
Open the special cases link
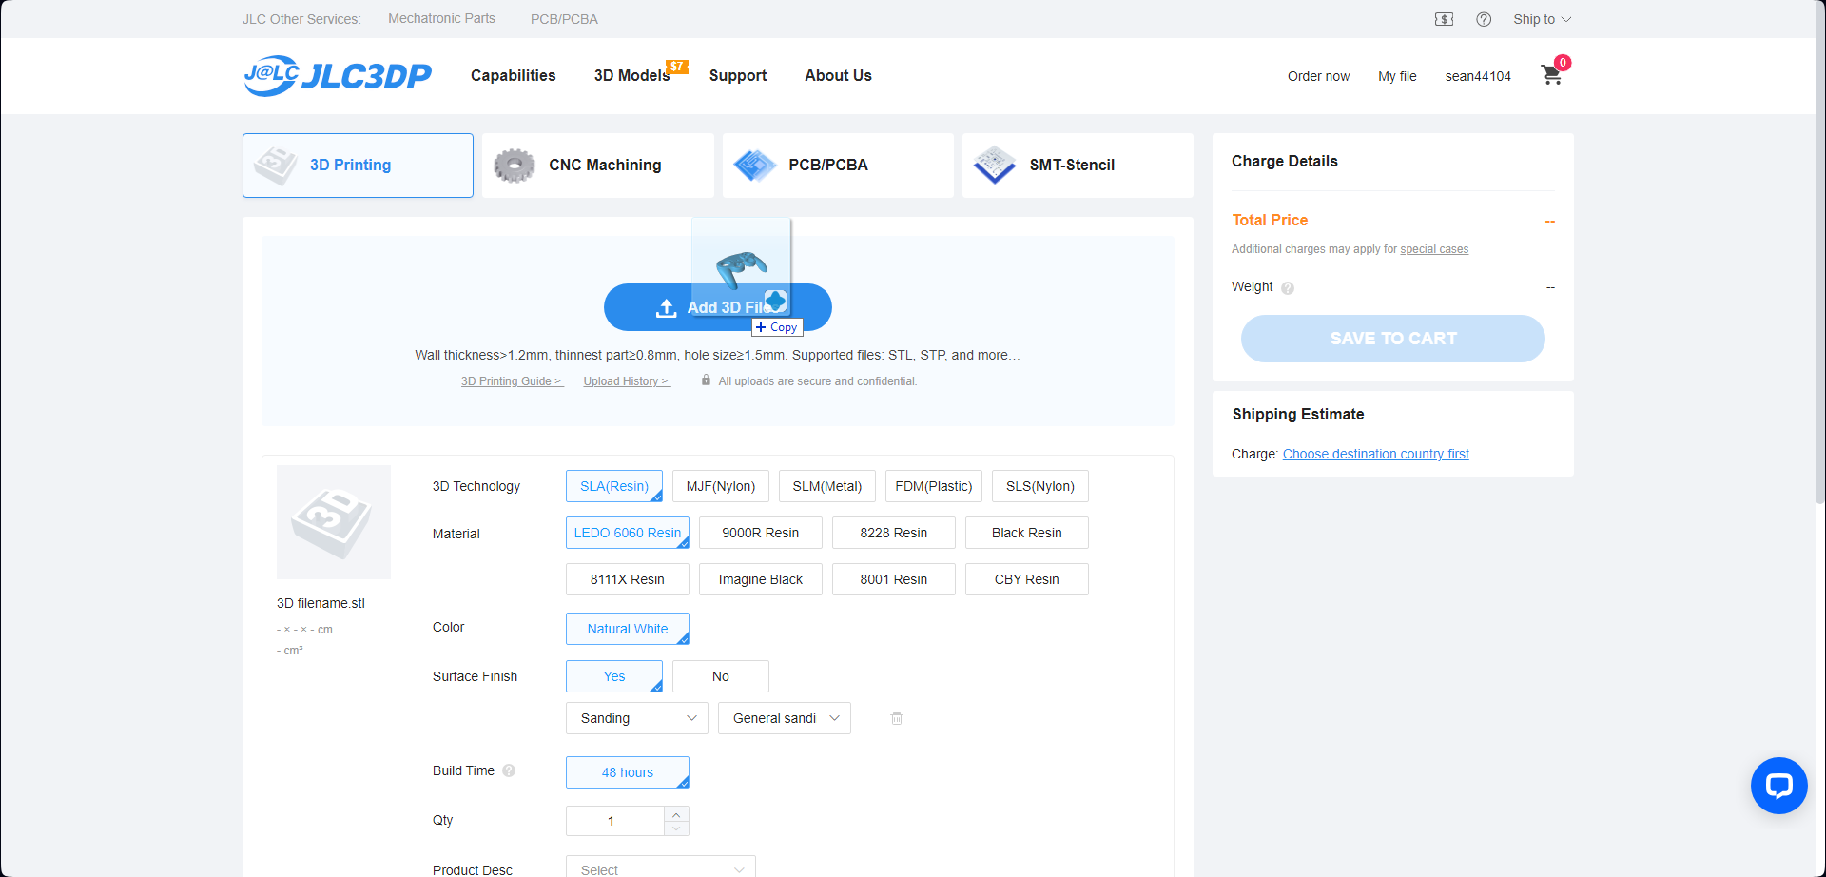[x=1434, y=249]
